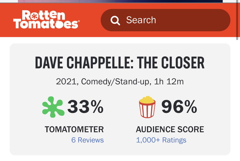Focus the Search input field

[x=171, y=20]
